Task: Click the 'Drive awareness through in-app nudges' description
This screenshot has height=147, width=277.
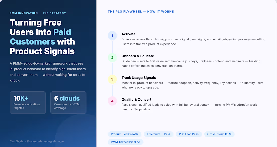Action: pyautogui.click(x=193, y=42)
